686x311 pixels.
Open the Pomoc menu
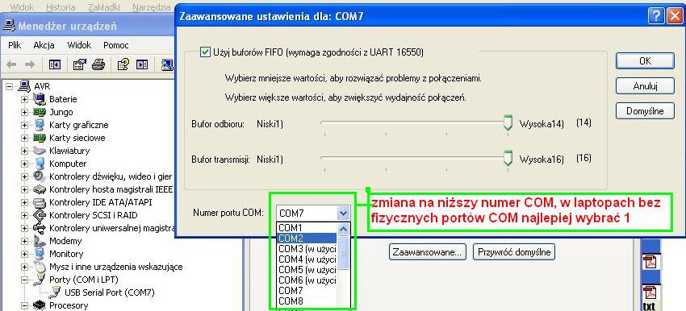coord(116,45)
